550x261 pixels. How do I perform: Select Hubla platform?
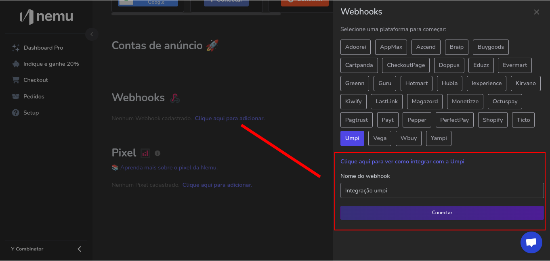point(449,83)
